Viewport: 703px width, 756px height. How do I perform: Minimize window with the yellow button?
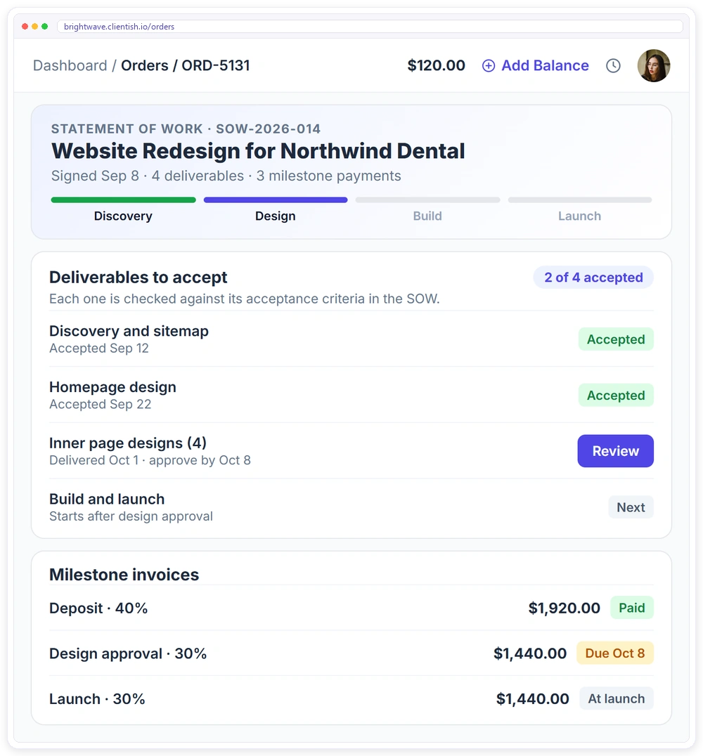tap(34, 27)
